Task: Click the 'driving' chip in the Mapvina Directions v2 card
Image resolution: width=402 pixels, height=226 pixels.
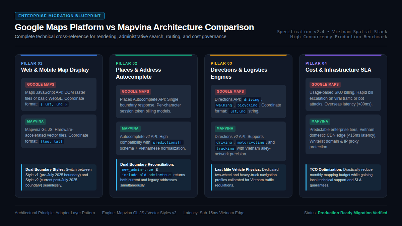Action: (x=224, y=143)
